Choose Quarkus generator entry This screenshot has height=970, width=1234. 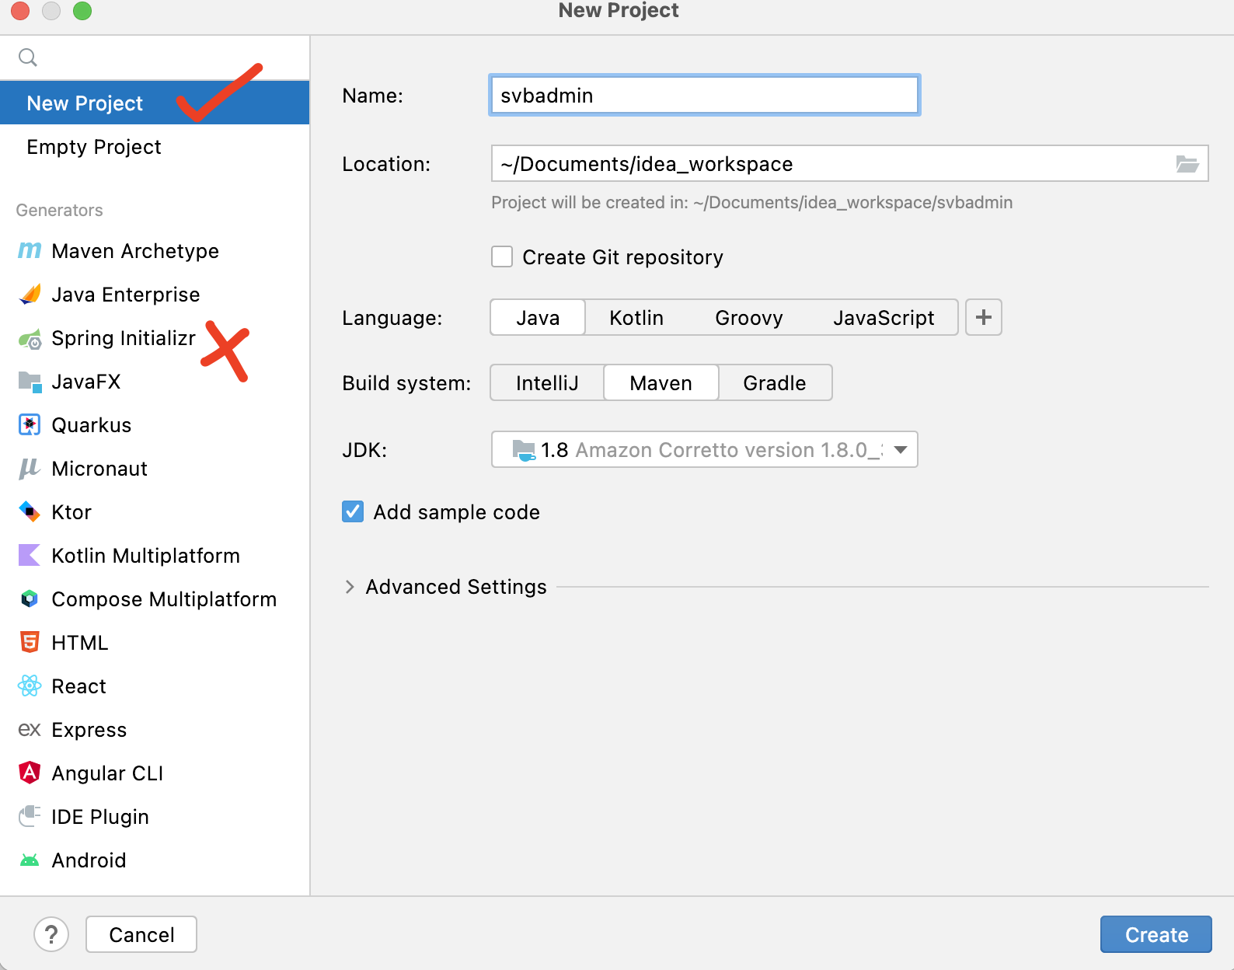[x=155, y=424]
